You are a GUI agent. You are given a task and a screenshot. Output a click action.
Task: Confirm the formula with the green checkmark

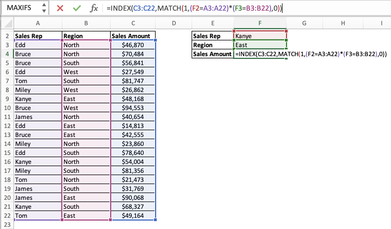tap(76, 8)
